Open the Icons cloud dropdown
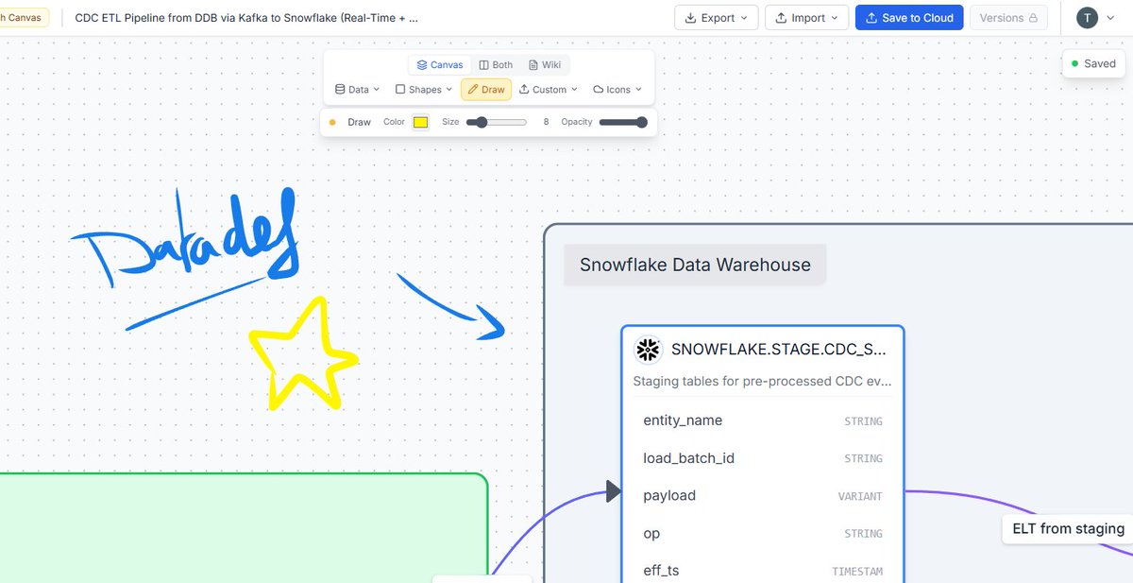The image size is (1133, 583). [617, 90]
